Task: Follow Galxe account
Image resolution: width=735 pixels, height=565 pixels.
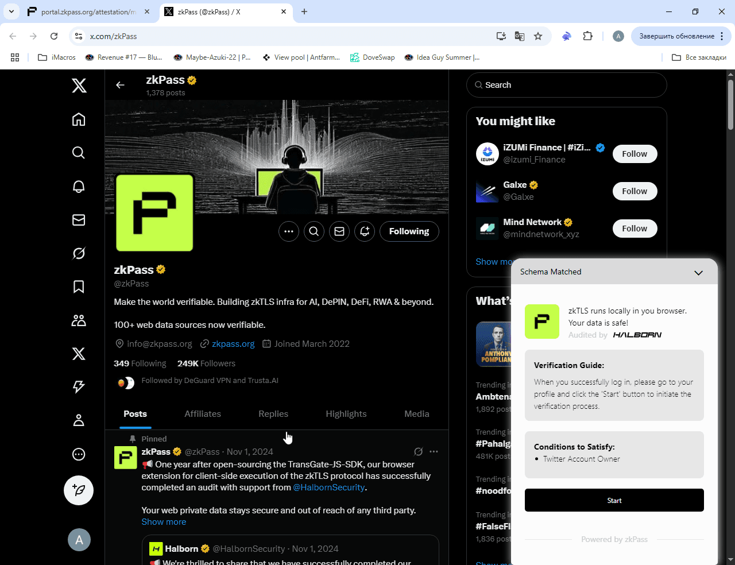Action: pos(635,191)
